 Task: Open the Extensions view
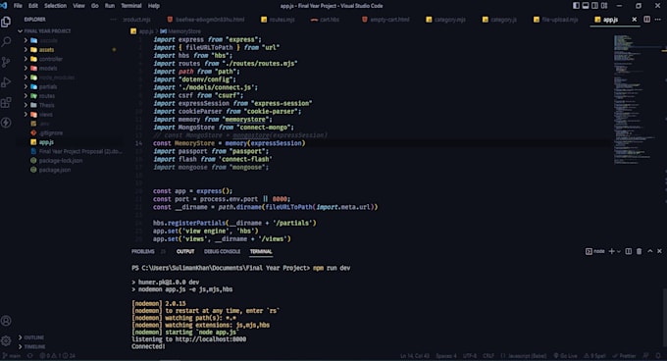click(6, 102)
